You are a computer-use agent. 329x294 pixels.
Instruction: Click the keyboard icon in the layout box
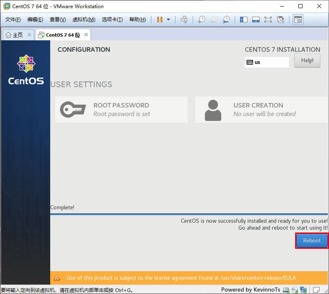click(x=250, y=62)
